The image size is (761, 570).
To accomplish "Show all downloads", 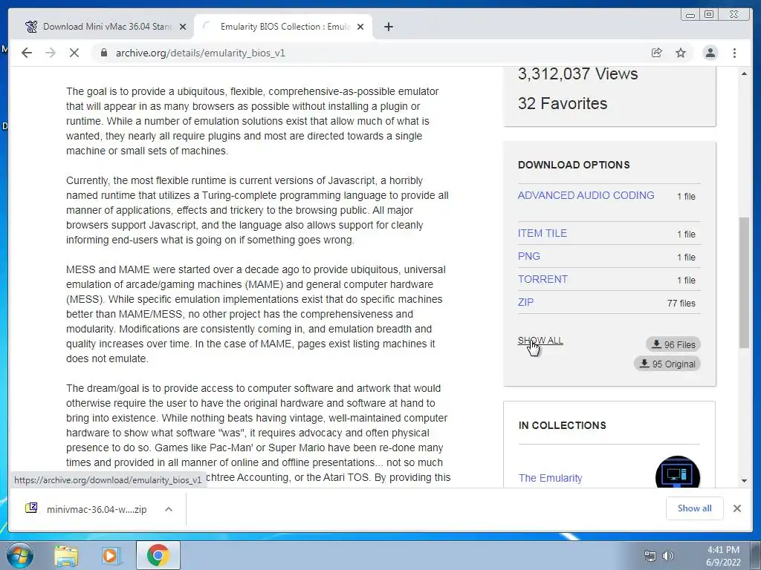I will tap(695, 508).
